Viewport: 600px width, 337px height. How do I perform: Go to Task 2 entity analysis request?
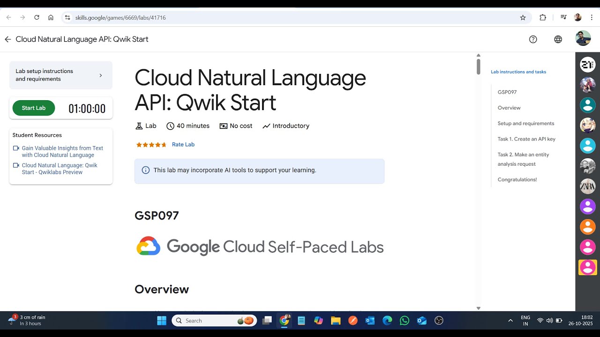coord(523,159)
